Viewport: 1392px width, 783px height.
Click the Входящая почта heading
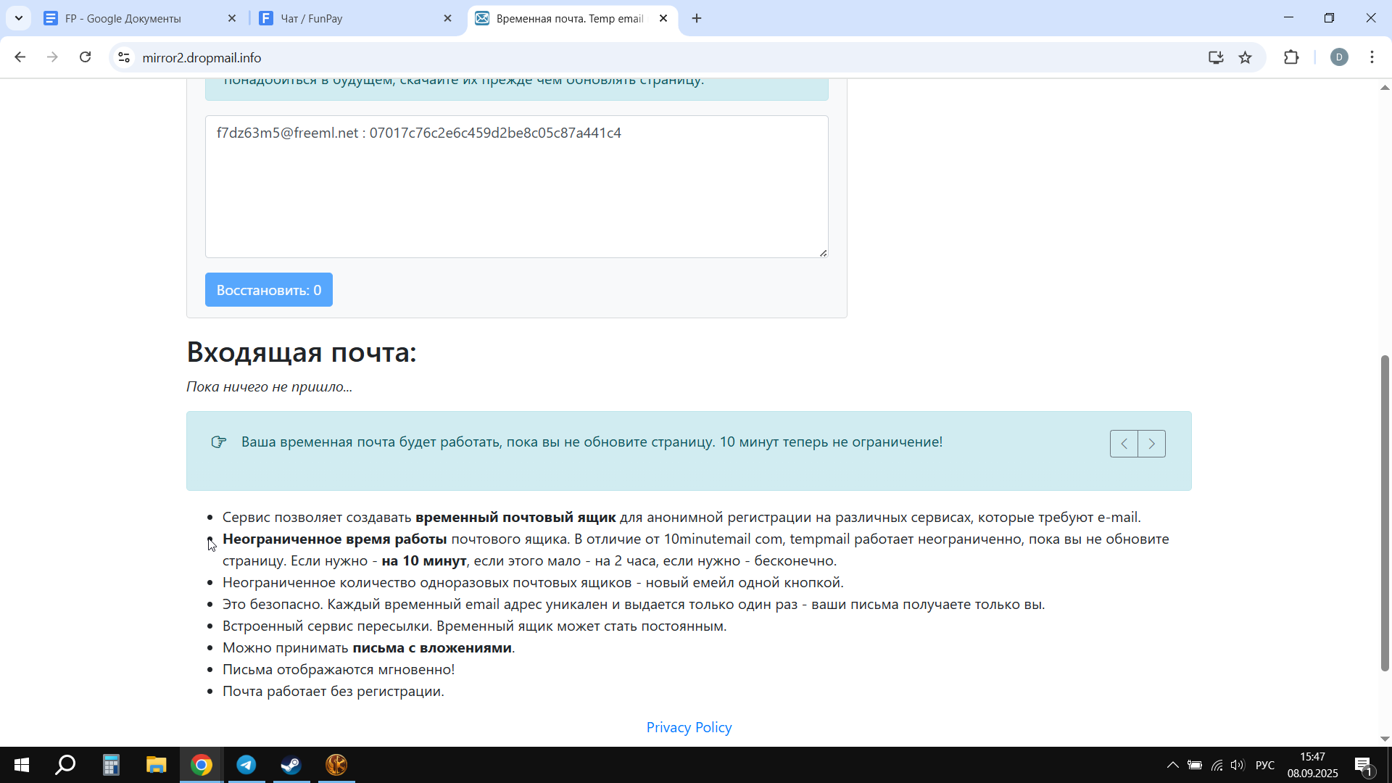point(302,352)
